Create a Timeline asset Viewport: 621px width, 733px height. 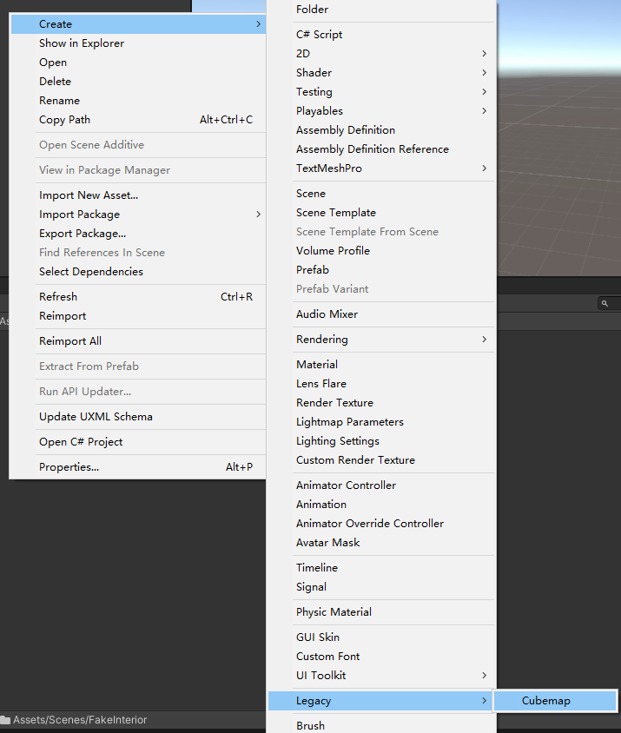pyautogui.click(x=381, y=569)
